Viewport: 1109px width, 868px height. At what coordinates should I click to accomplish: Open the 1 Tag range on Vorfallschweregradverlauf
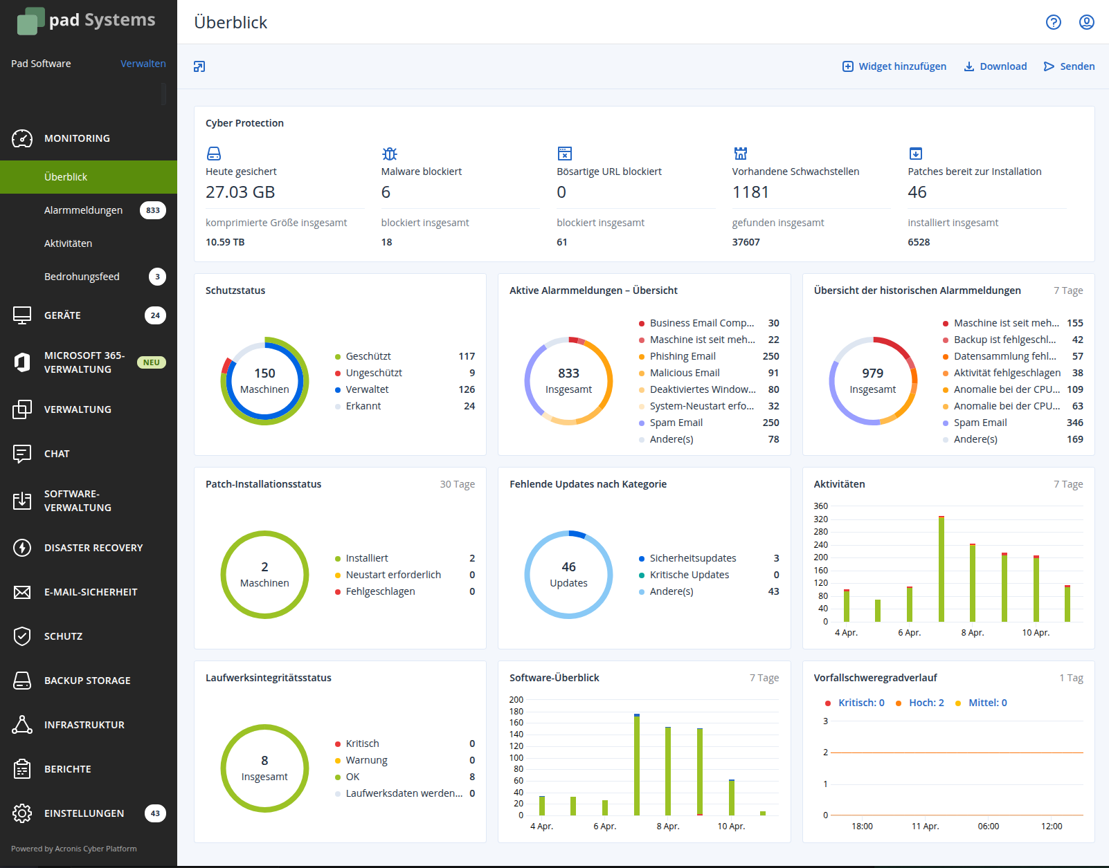point(1071,678)
